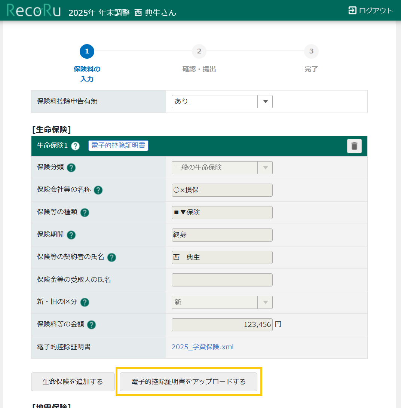401x408 pixels.
Task: Delete 生命保険1 with the trash icon
Action: 354,146
